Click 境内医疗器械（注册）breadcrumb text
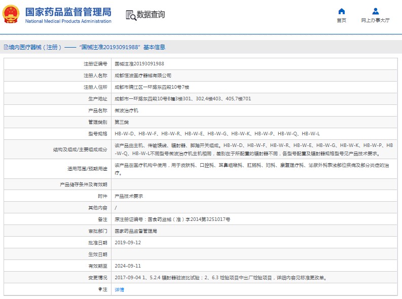The height and width of the screenshot is (299, 402). click(35, 47)
